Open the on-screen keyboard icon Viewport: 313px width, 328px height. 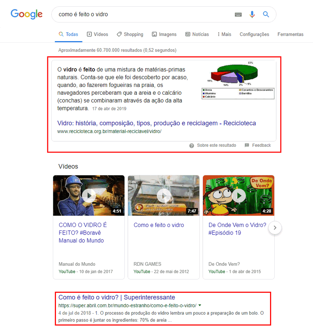pos(238,14)
